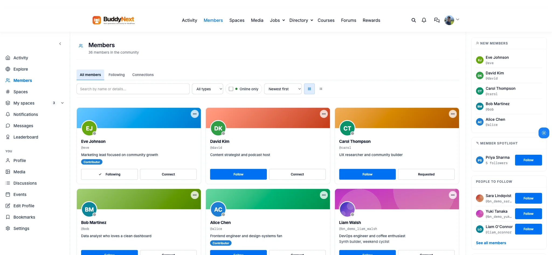Viewport: 552px width, 255px height.
Task: Open Rewards in the top navigation
Action: pos(371,20)
